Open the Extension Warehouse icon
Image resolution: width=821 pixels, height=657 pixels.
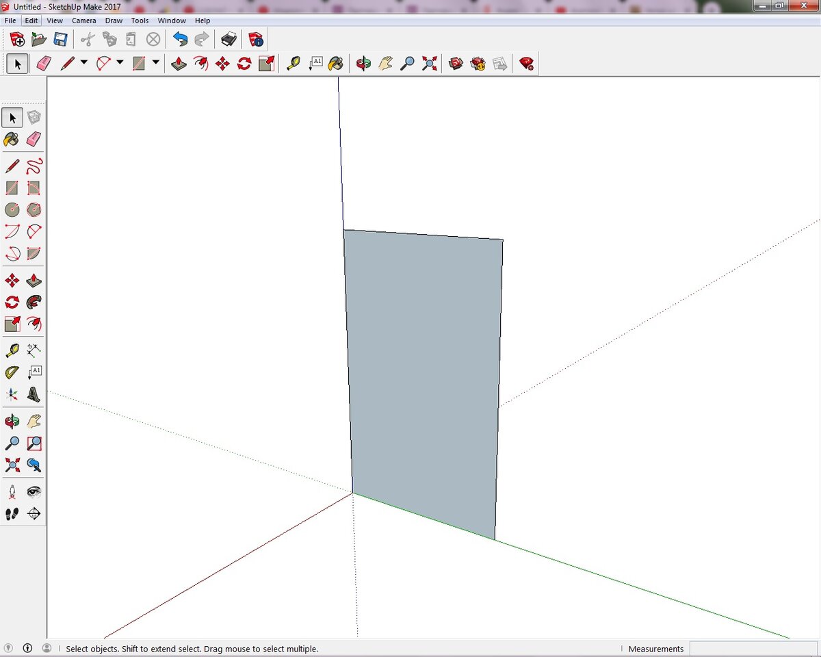[x=478, y=64]
